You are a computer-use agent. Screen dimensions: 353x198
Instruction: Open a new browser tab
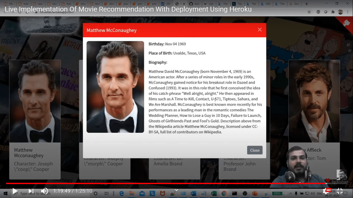(x=306, y=4)
